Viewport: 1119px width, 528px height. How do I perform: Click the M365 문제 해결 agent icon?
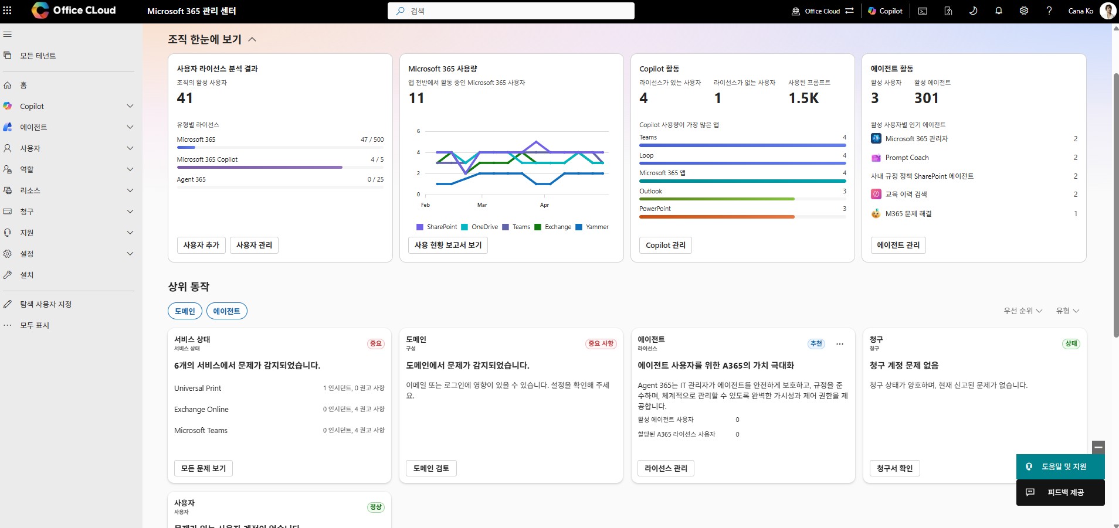tap(876, 213)
